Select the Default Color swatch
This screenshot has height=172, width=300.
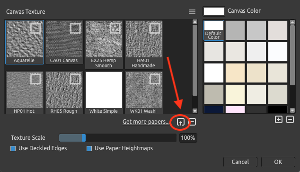[214, 30]
